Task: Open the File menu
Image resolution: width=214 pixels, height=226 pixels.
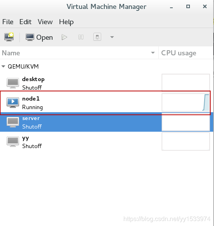Action: tap(8, 22)
